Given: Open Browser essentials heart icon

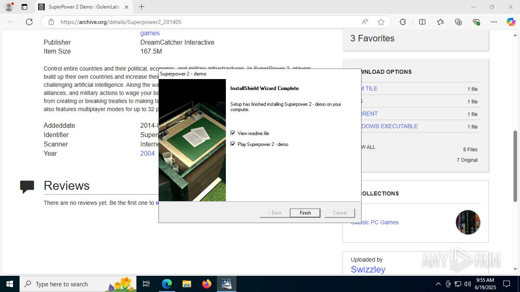Looking at the screenshot, I should [x=476, y=22].
